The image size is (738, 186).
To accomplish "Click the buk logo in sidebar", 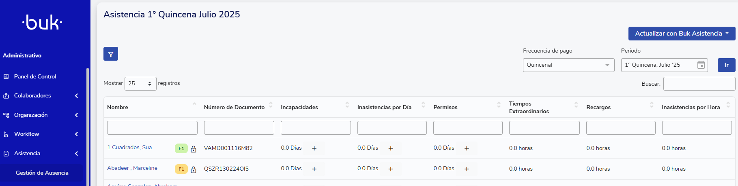I will click(x=42, y=23).
